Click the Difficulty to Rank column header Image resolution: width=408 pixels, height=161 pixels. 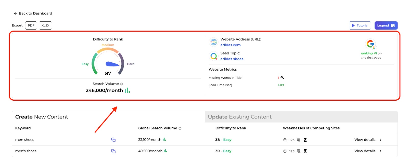tap(231, 128)
